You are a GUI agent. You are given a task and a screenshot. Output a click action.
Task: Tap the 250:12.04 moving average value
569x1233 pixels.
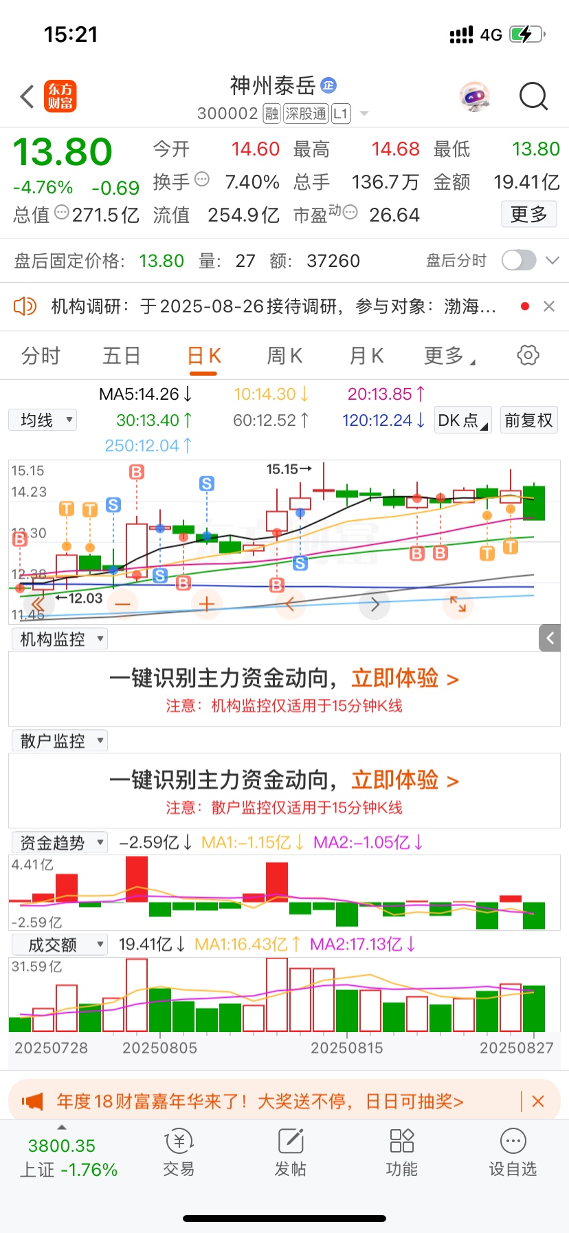point(148,446)
